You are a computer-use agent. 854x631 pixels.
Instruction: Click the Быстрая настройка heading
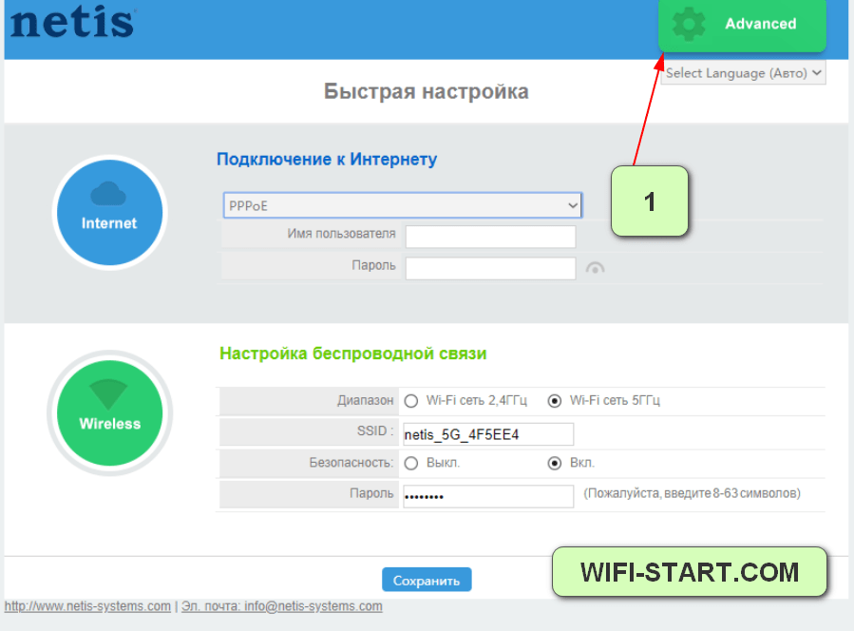426,91
